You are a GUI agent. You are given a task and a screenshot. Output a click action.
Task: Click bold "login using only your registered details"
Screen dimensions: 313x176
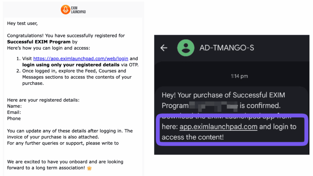[x=71, y=65]
